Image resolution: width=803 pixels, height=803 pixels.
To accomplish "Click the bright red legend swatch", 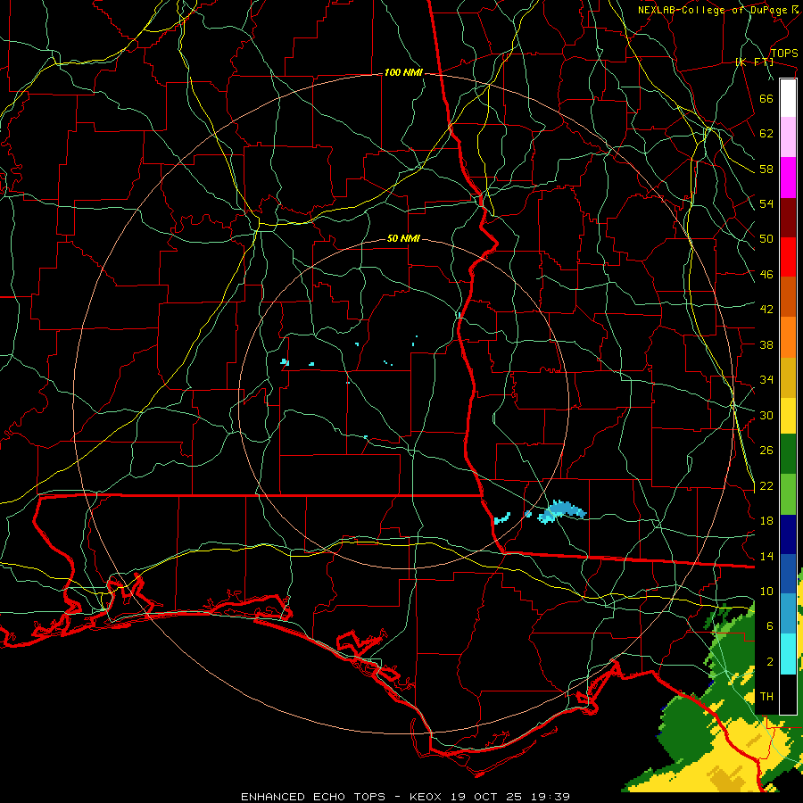I will [788, 257].
